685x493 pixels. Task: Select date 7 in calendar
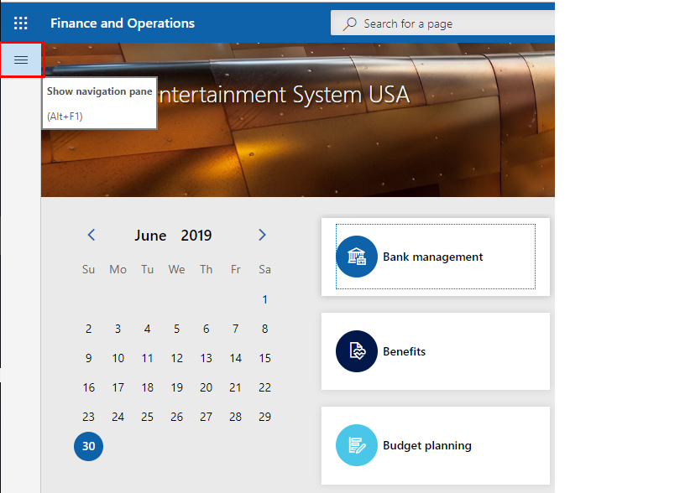coord(235,329)
